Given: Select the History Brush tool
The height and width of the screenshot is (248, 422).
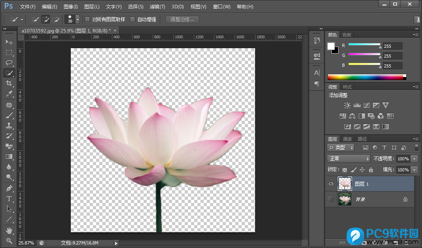Looking at the screenshot, I should 9,136.
